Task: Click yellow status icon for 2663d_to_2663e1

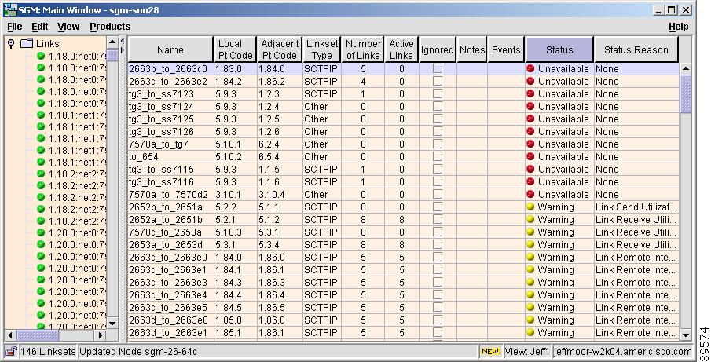Action: coord(531,333)
